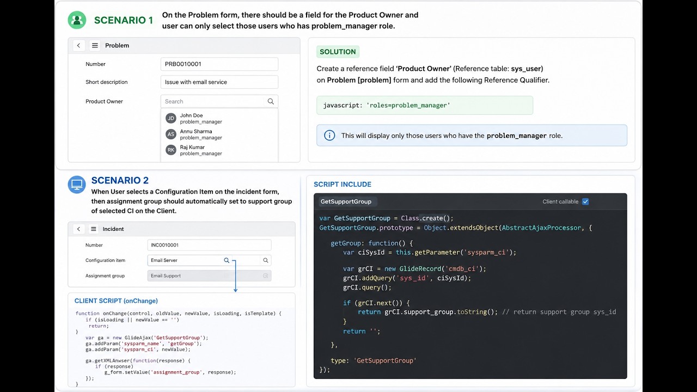Click Short description field with email issue
697x392 pixels.
pos(219,82)
